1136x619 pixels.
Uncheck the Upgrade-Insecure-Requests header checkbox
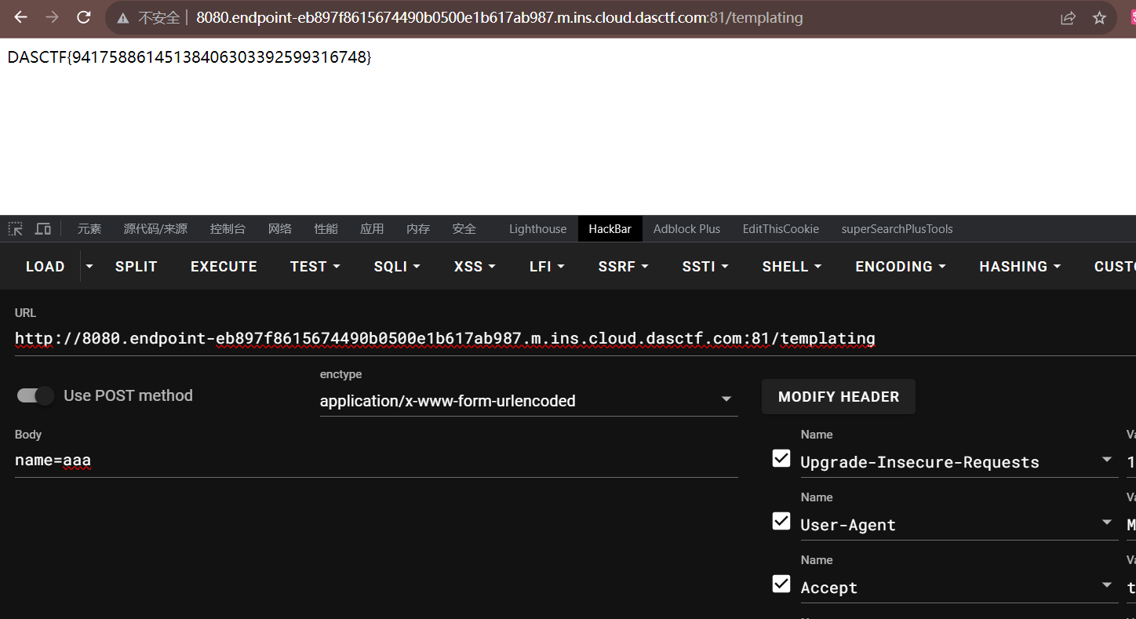point(781,459)
